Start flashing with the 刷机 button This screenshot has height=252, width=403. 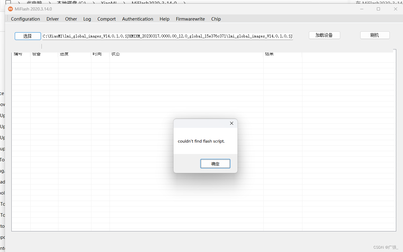pyautogui.click(x=375, y=35)
